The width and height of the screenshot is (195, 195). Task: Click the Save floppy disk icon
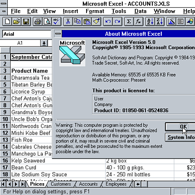26,22
